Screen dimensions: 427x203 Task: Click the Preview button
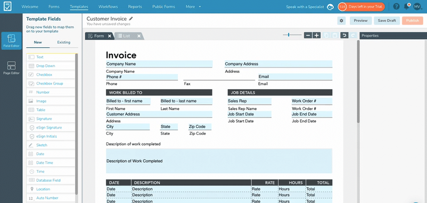coord(361,21)
